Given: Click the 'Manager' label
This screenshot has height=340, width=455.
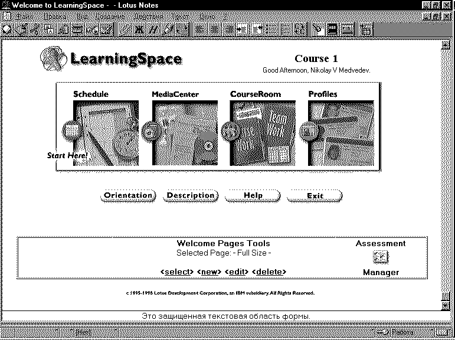Looking at the screenshot, I should [x=381, y=272].
